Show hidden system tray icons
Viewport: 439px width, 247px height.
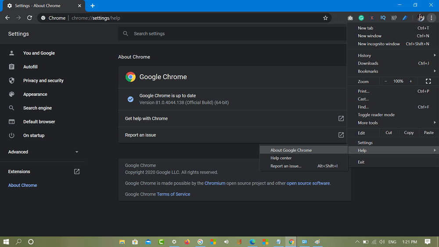click(x=357, y=242)
